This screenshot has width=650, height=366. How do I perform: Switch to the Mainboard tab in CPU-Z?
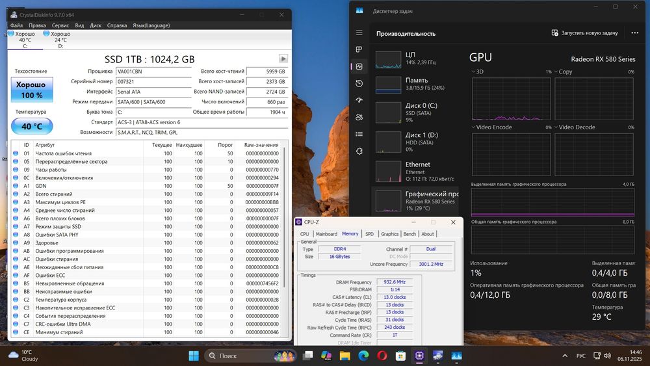(326, 234)
